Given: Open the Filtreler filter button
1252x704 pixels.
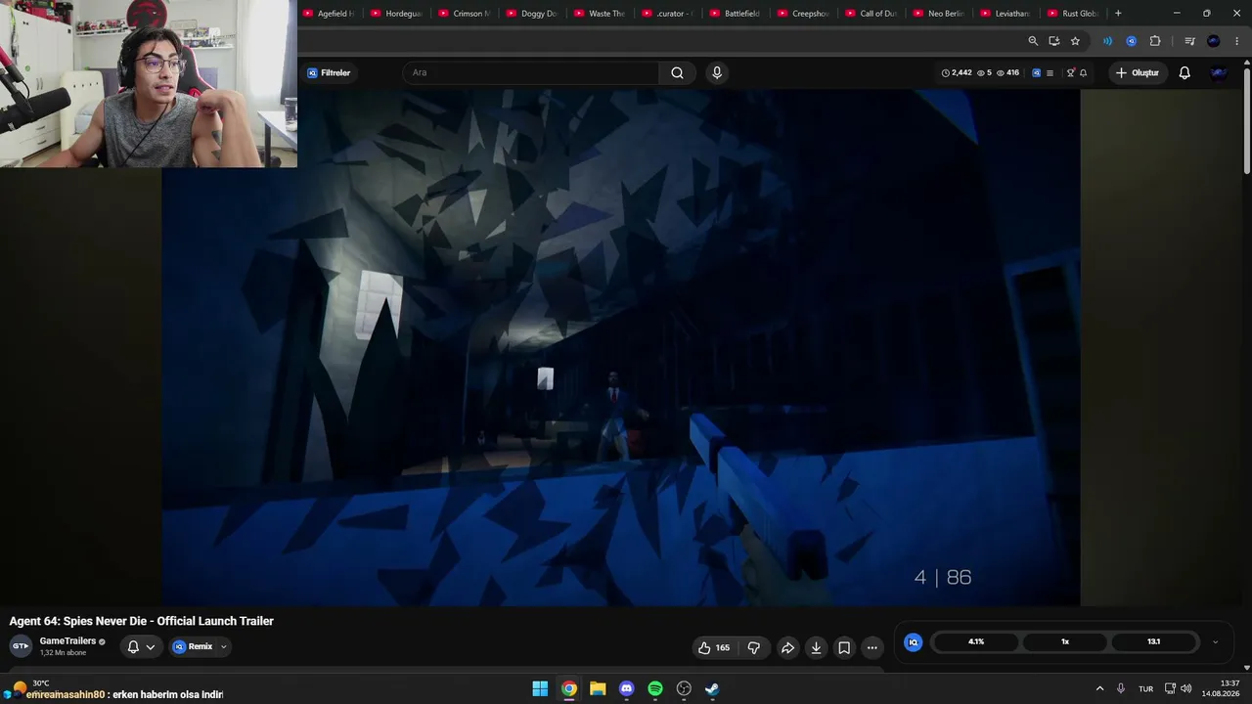Looking at the screenshot, I should [x=329, y=72].
